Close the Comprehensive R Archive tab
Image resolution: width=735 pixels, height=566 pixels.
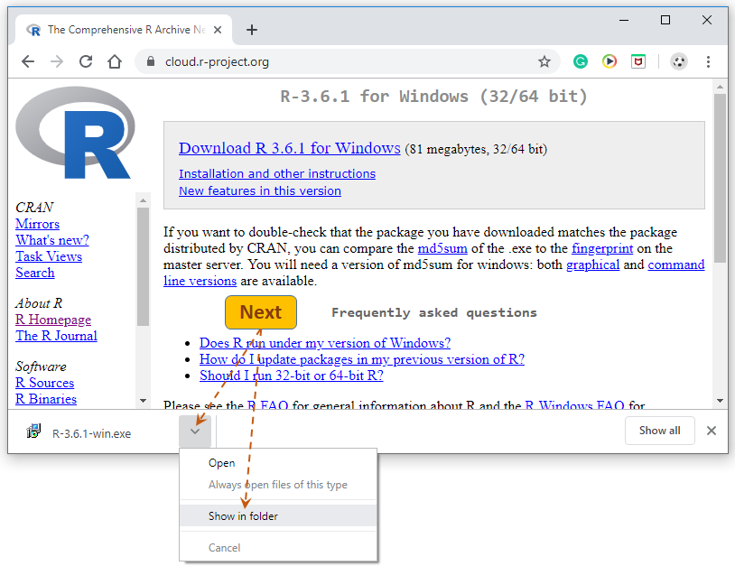click(x=218, y=30)
